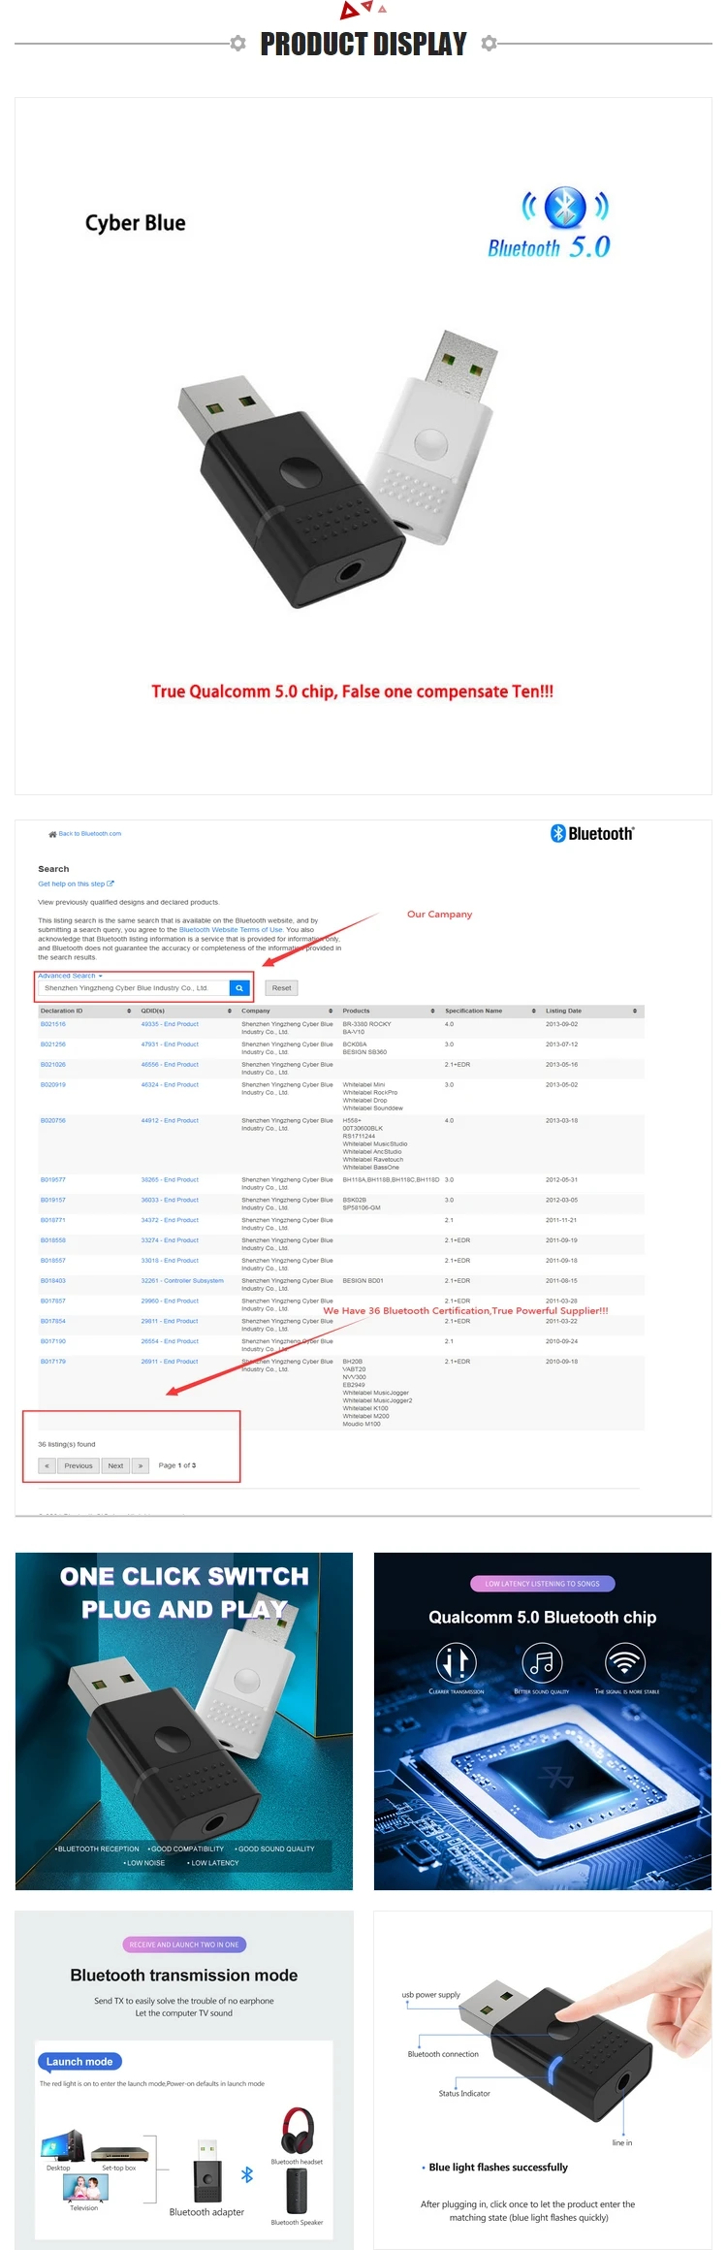Viewport: 727px width, 2250px height.
Task: Click the Desktop computer icon
Action: (63, 2146)
